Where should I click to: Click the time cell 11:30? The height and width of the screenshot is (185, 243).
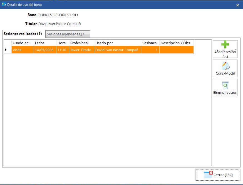[63, 50]
